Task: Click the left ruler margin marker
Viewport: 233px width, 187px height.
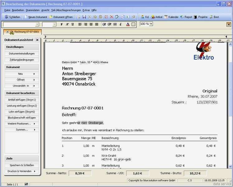Action: (45, 36)
